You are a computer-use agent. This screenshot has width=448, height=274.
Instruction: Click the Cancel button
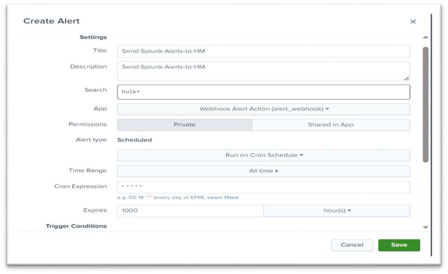[352, 245]
